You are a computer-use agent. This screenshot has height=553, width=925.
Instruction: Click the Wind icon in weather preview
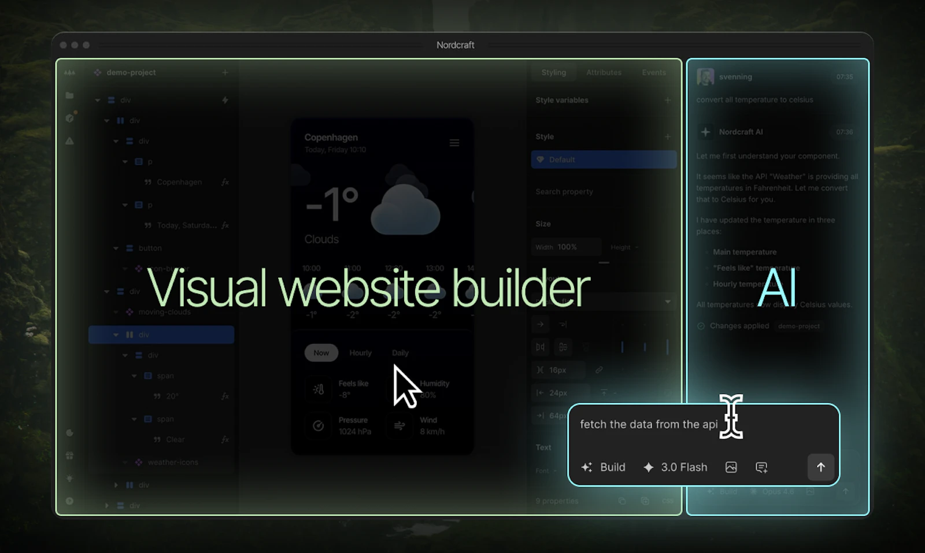coord(399,426)
